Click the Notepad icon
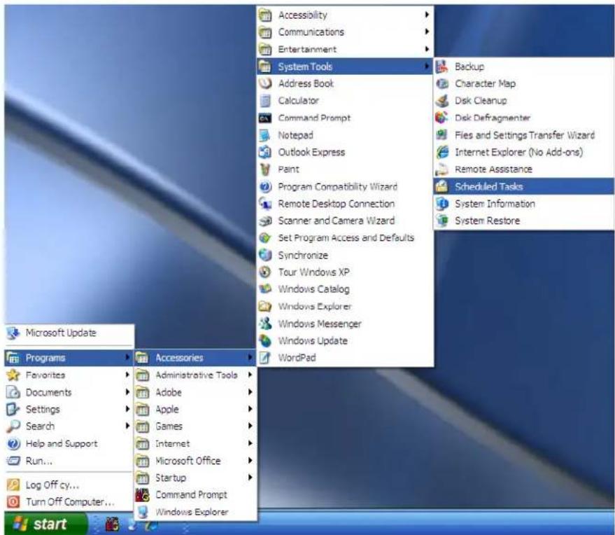The width and height of the screenshot is (615, 535). (x=266, y=135)
